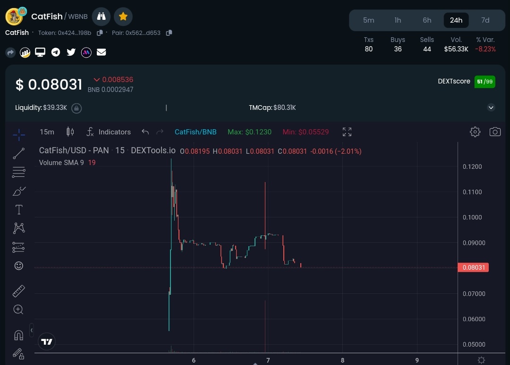Open the emoji icons tool
This screenshot has width=510, height=365.
pyautogui.click(x=19, y=265)
